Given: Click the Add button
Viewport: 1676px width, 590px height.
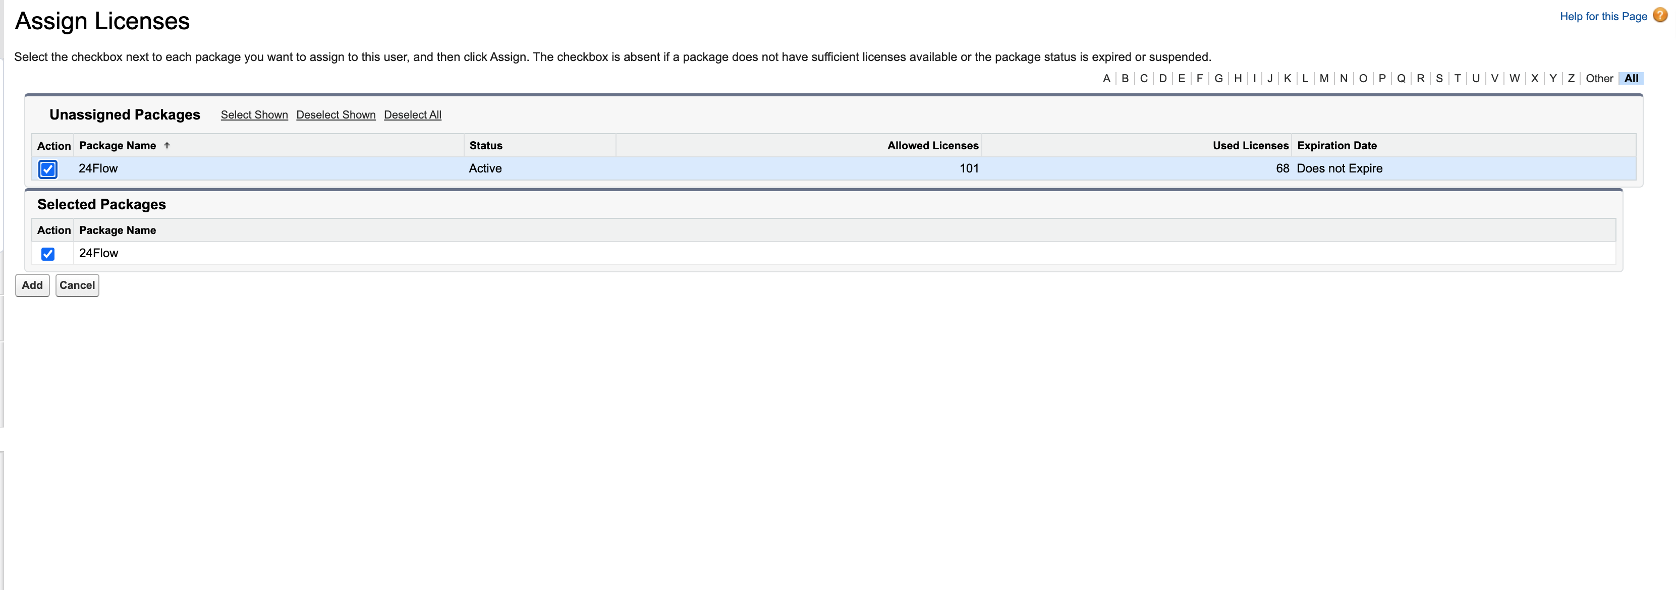Looking at the screenshot, I should (x=32, y=285).
